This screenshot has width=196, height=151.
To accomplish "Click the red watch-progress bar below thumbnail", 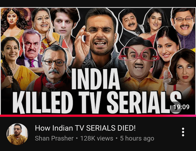I will tap(98, 116).
